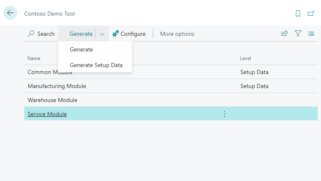
Task: Select the Warehouse Module row
Action: pos(171,100)
